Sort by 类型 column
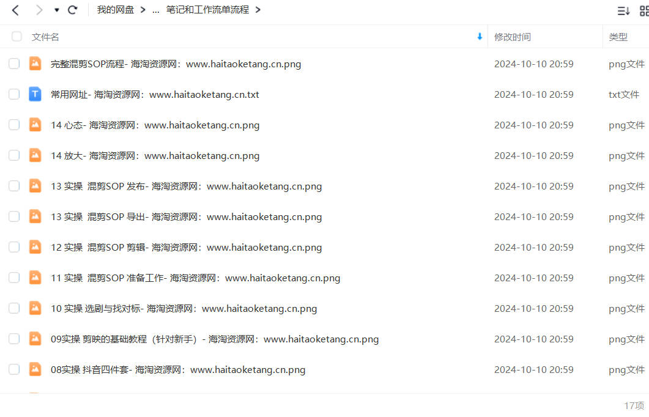Screen dimensions: 649x417 coord(618,37)
